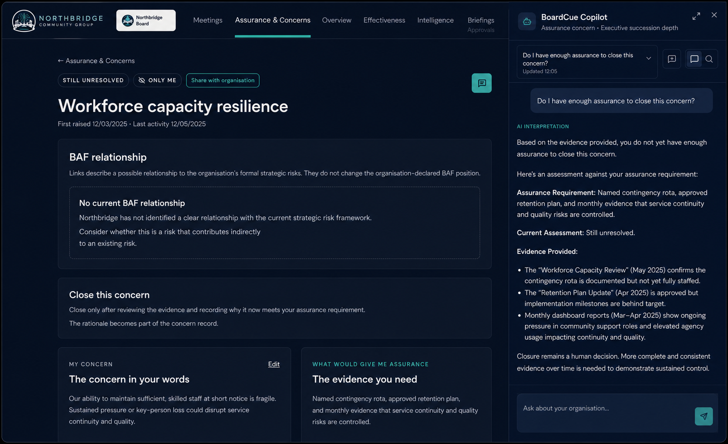
Task: Open the Briefings Approvals tab
Action: [x=481, y=24]
